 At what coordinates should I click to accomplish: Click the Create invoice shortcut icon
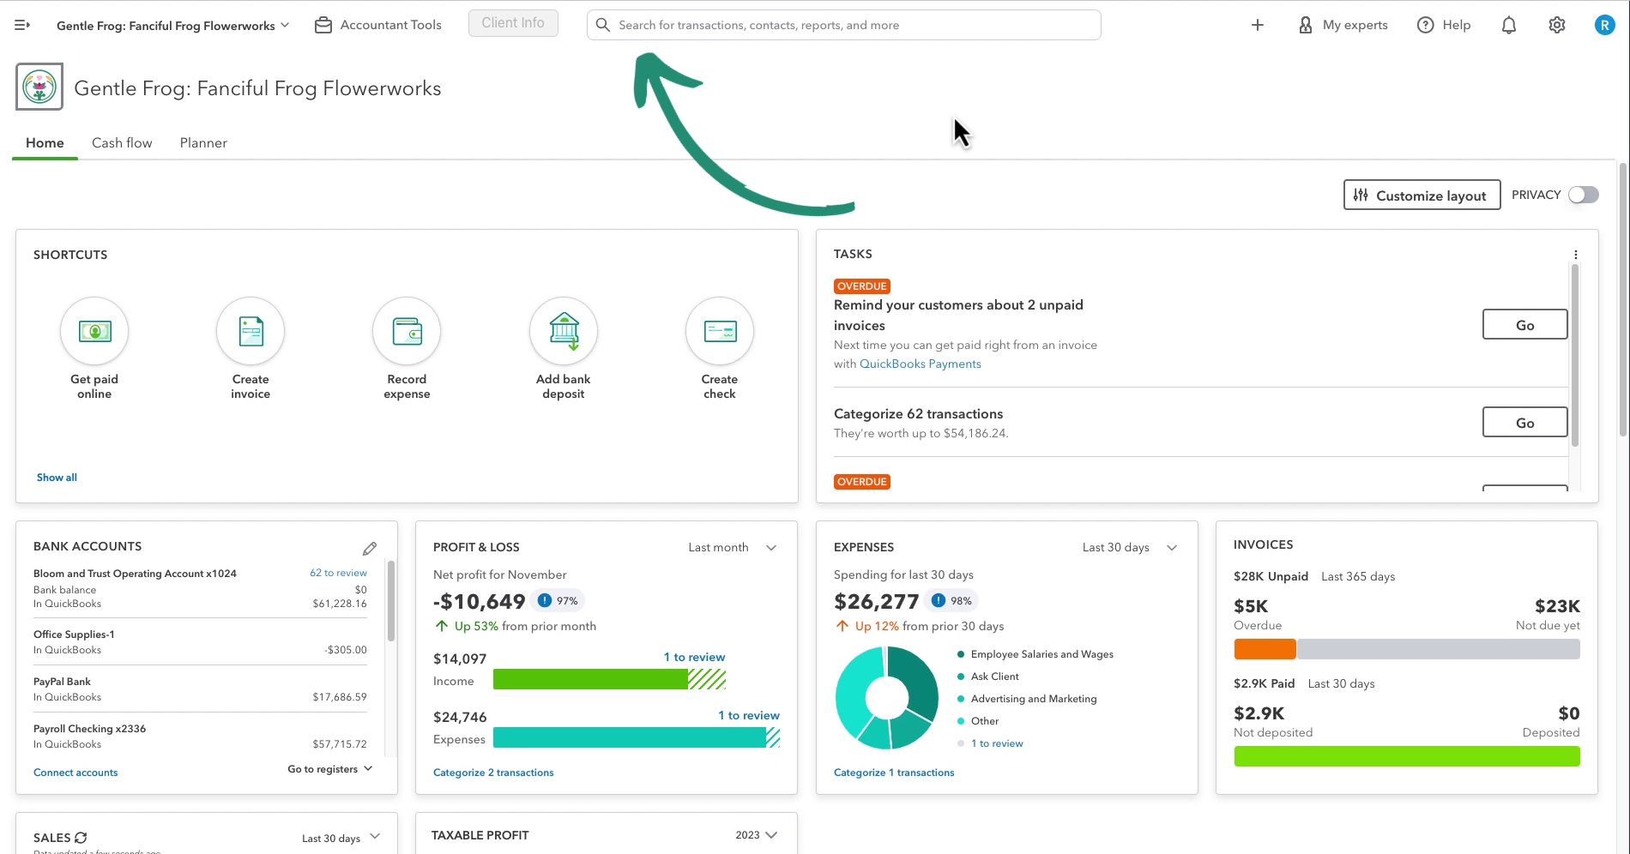[x=251, y=331]
